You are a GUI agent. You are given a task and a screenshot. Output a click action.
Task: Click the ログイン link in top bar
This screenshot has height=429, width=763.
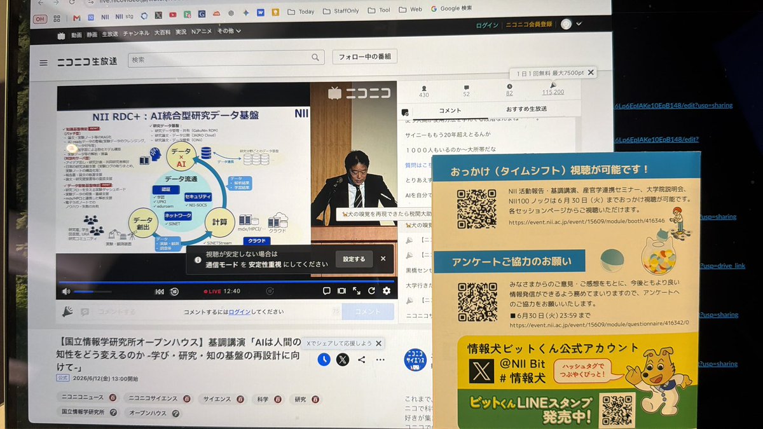pos(487,25)
